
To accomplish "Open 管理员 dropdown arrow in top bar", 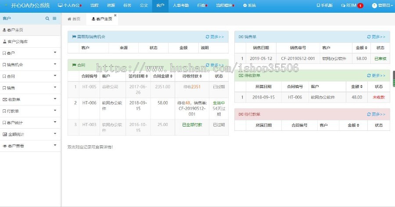I will [392, 6].
